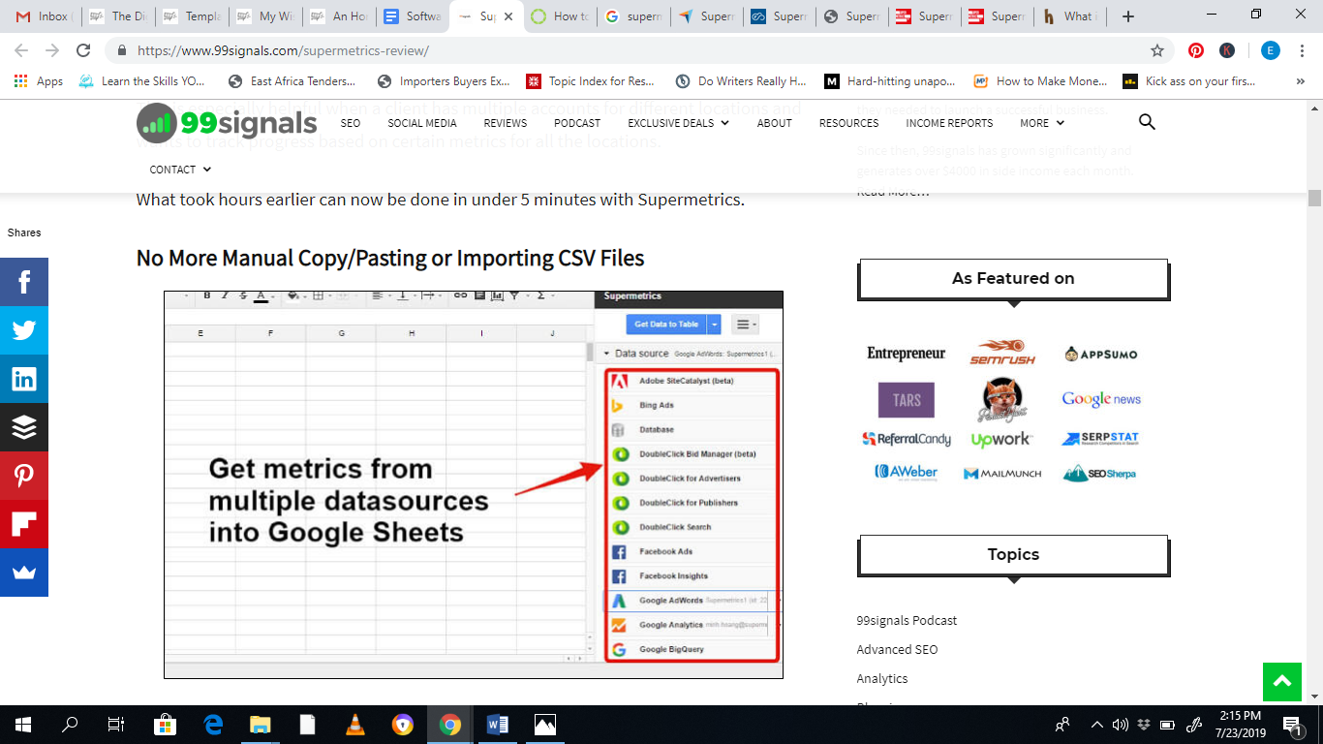
Task: Open the About page
Action: point(775,123)
